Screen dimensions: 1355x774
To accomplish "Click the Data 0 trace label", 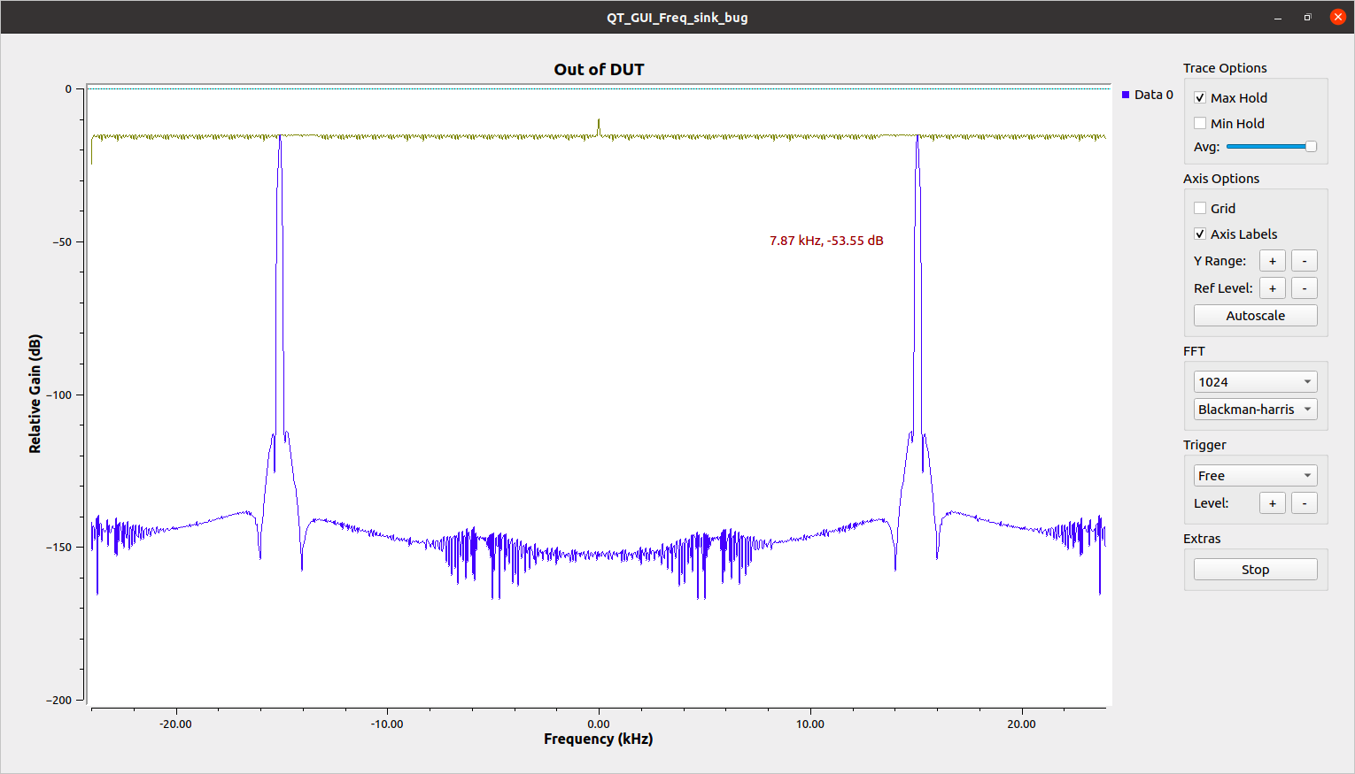I will [x=1152, y=95].
